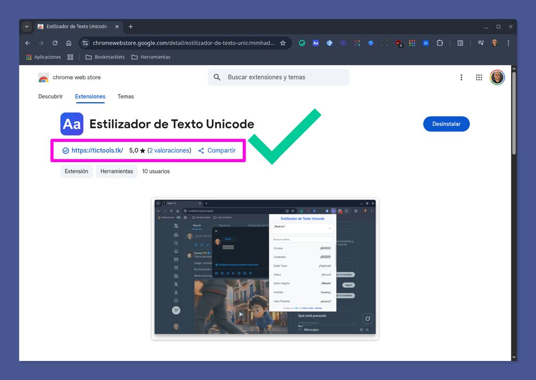Click the Extensión category chip
536x380 pixels.
click(x=76, y=171)
